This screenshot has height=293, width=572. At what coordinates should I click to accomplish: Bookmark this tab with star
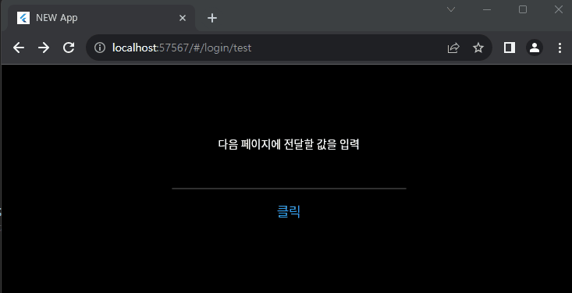[x=478, y=48]
